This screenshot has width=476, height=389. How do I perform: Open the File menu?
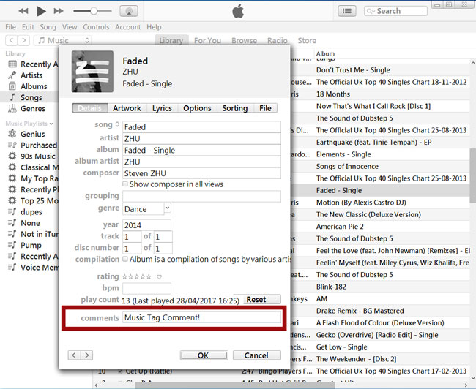(x=10, y=27)
